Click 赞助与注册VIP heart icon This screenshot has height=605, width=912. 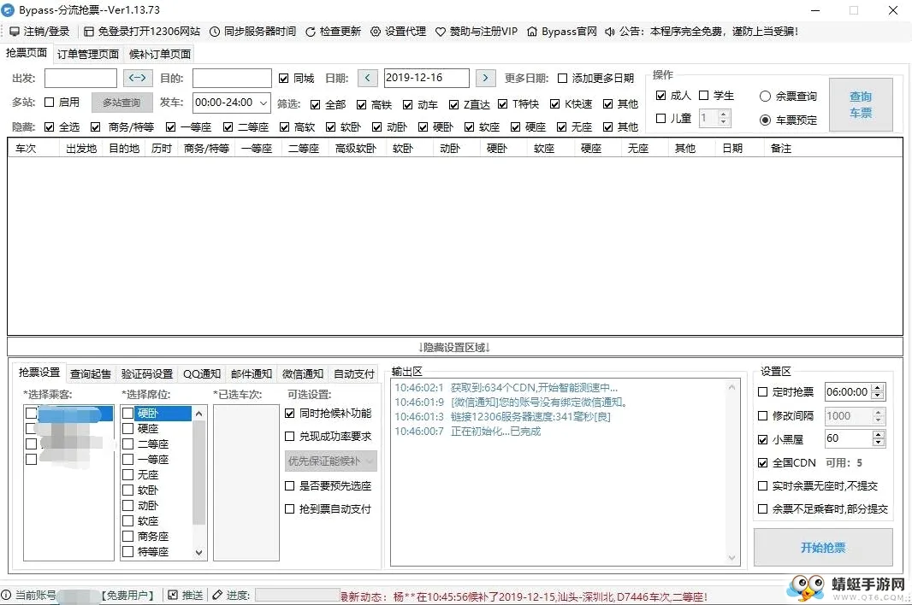(441, 32)
